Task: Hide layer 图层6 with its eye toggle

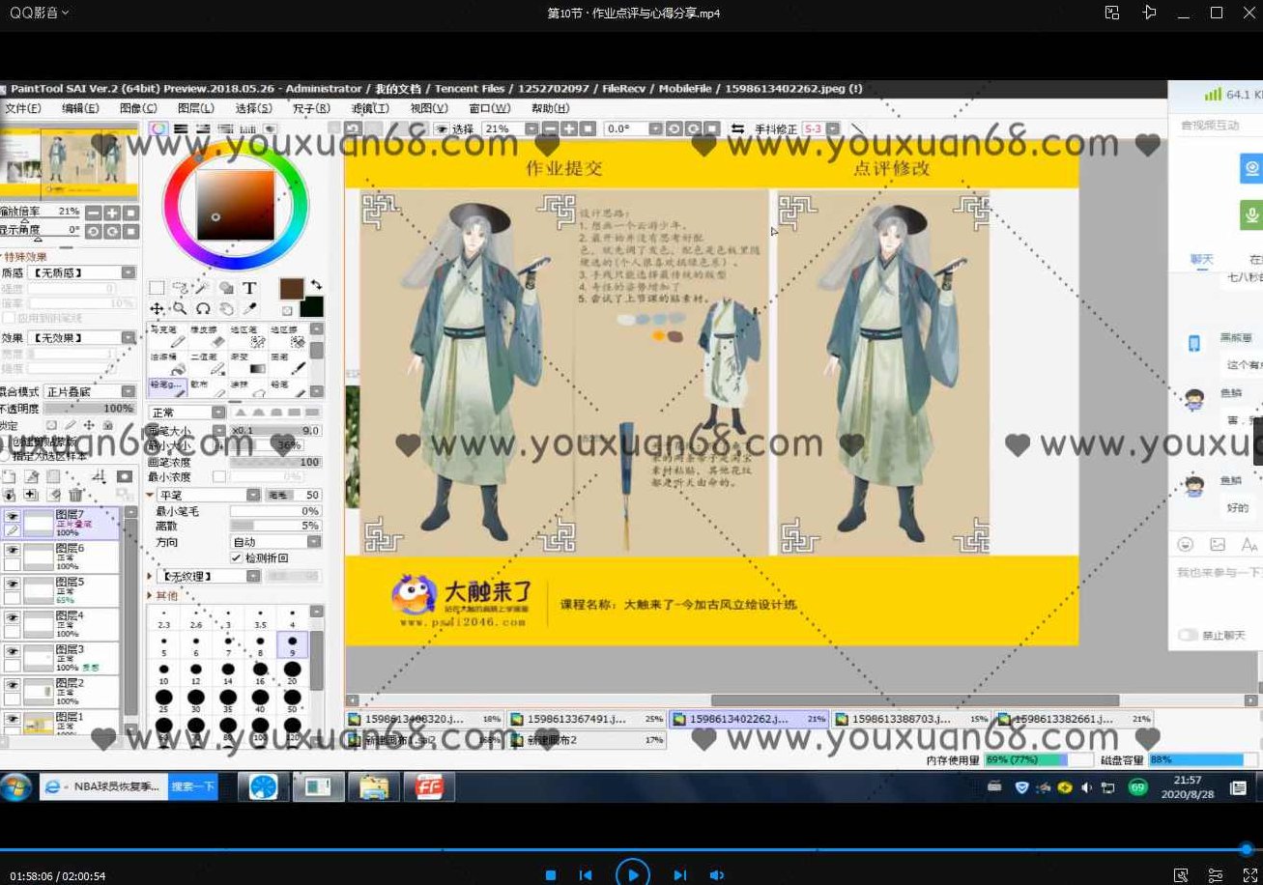Action: [12, 549]
